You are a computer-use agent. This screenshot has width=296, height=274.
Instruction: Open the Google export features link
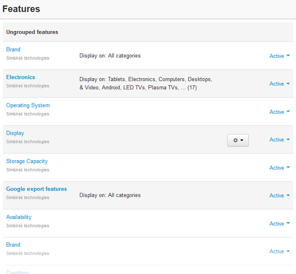click(x=37, y=189)
